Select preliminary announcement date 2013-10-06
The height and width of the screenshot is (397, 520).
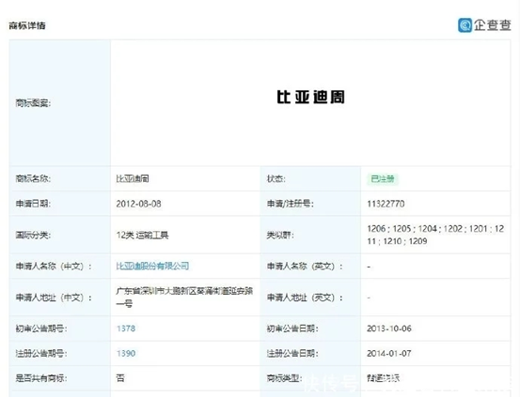coord(389,328)
